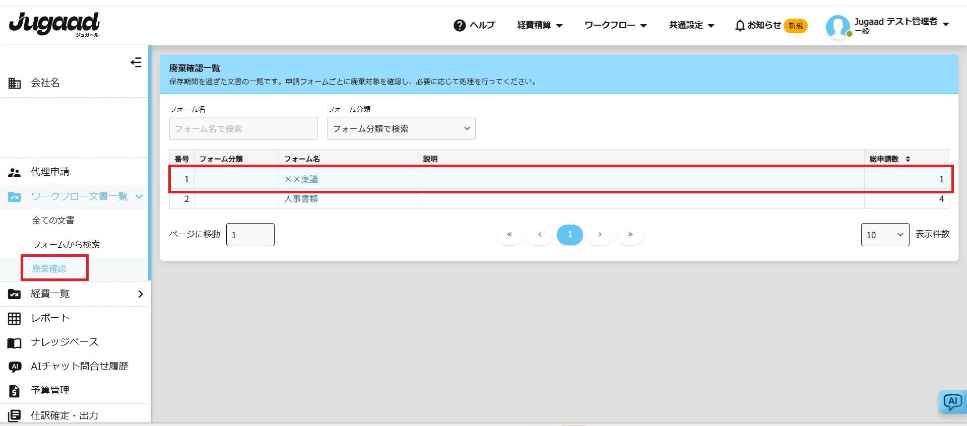The image size is (967, 426).
Task: Open the 表示件数 page size dropdown
Action: pos(884,235)
